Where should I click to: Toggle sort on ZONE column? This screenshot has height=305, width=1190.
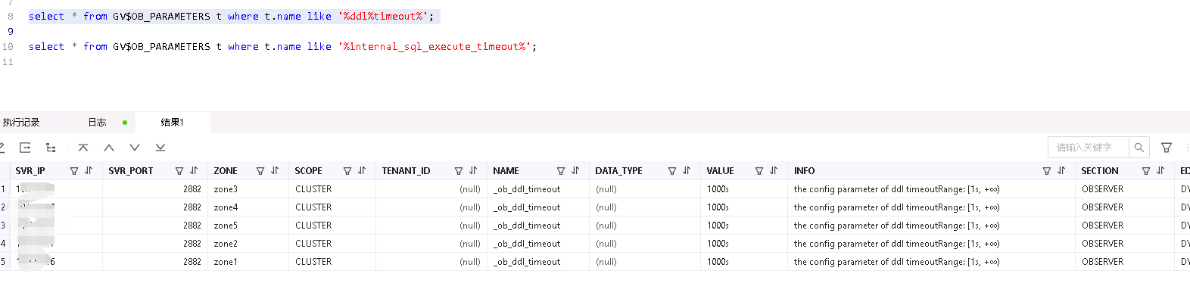275,171
